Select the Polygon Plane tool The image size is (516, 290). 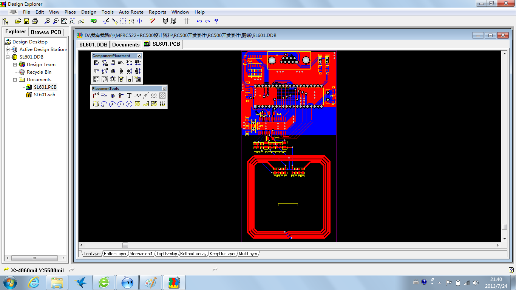(146, 104)
